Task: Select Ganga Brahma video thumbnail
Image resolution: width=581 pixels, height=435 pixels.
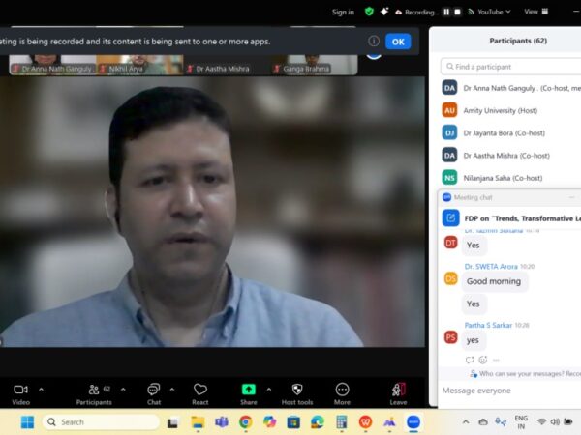Action: click(x=315, y=65)
